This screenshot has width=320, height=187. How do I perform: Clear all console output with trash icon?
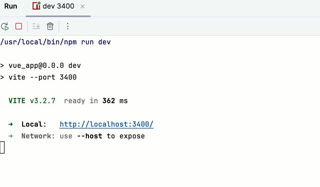pos(50,26)
